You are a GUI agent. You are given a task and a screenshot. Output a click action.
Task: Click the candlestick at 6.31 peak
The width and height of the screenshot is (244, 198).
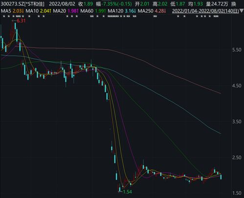point(16,26)
